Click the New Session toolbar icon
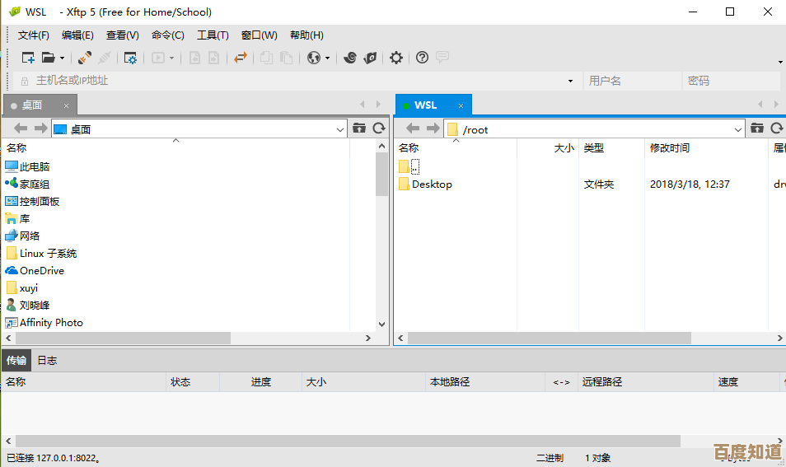This screenshot has height=467, width=786. pyautogui.click(x=28, y=58)
